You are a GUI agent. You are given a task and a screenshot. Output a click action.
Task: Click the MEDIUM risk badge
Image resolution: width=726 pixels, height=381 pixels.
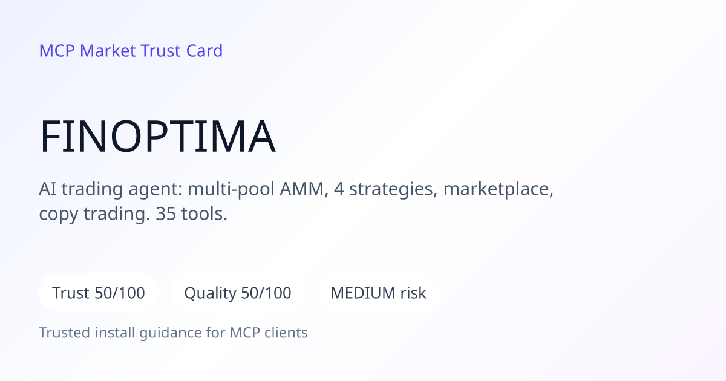378,293
